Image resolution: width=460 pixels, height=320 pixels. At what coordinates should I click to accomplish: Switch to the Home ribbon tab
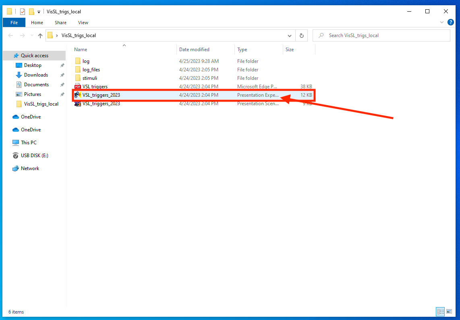37,23
